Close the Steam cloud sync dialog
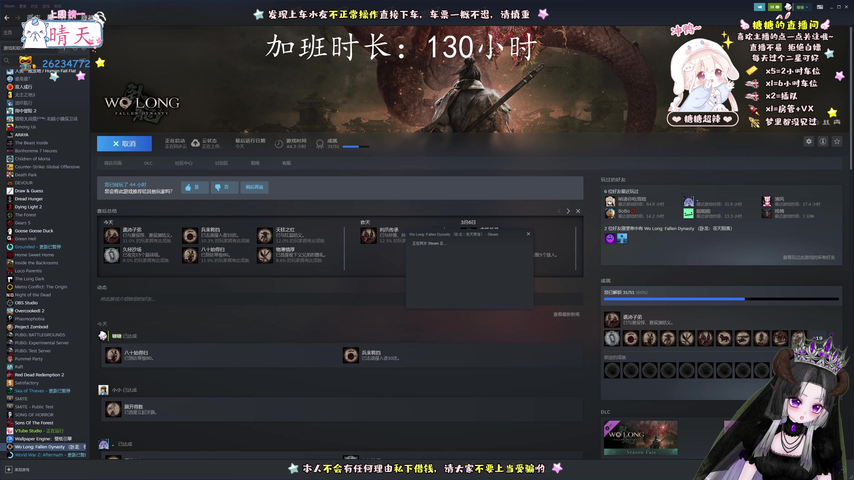Image resolution: width=854 pixels, height=480 pixels. tap(528, 234)
